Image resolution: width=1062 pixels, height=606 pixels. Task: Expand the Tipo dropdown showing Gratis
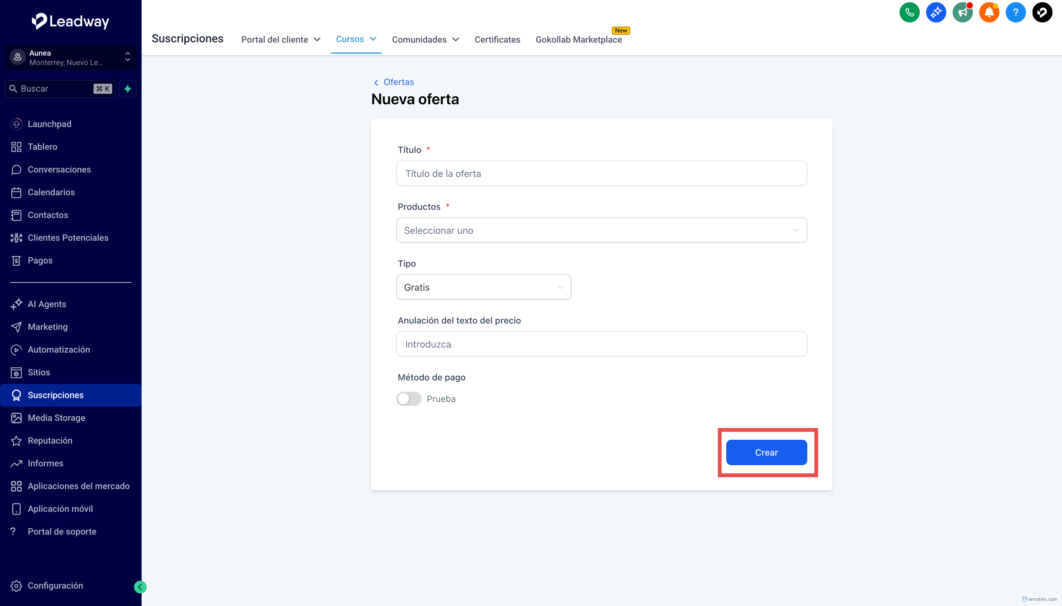[483, 287]
